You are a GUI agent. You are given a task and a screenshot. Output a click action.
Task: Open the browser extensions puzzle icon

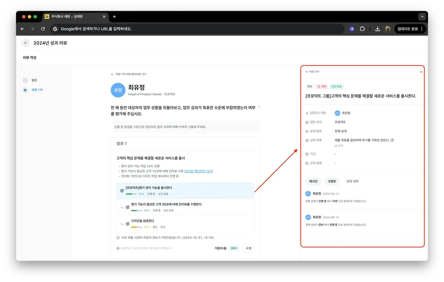pos(362,29)
